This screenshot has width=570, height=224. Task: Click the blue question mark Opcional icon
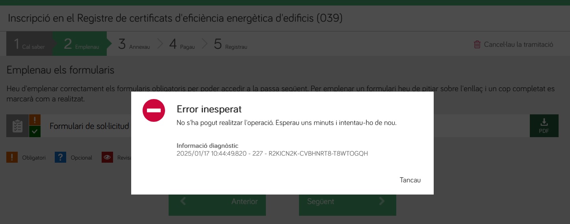point(60,158)
